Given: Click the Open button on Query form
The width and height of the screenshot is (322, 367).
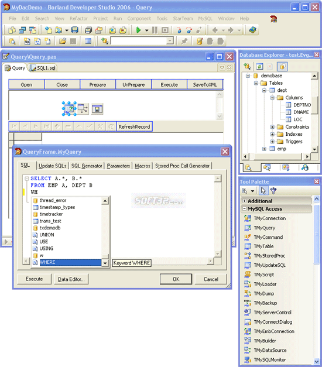Looking at the screenshot, I should 26,84.
